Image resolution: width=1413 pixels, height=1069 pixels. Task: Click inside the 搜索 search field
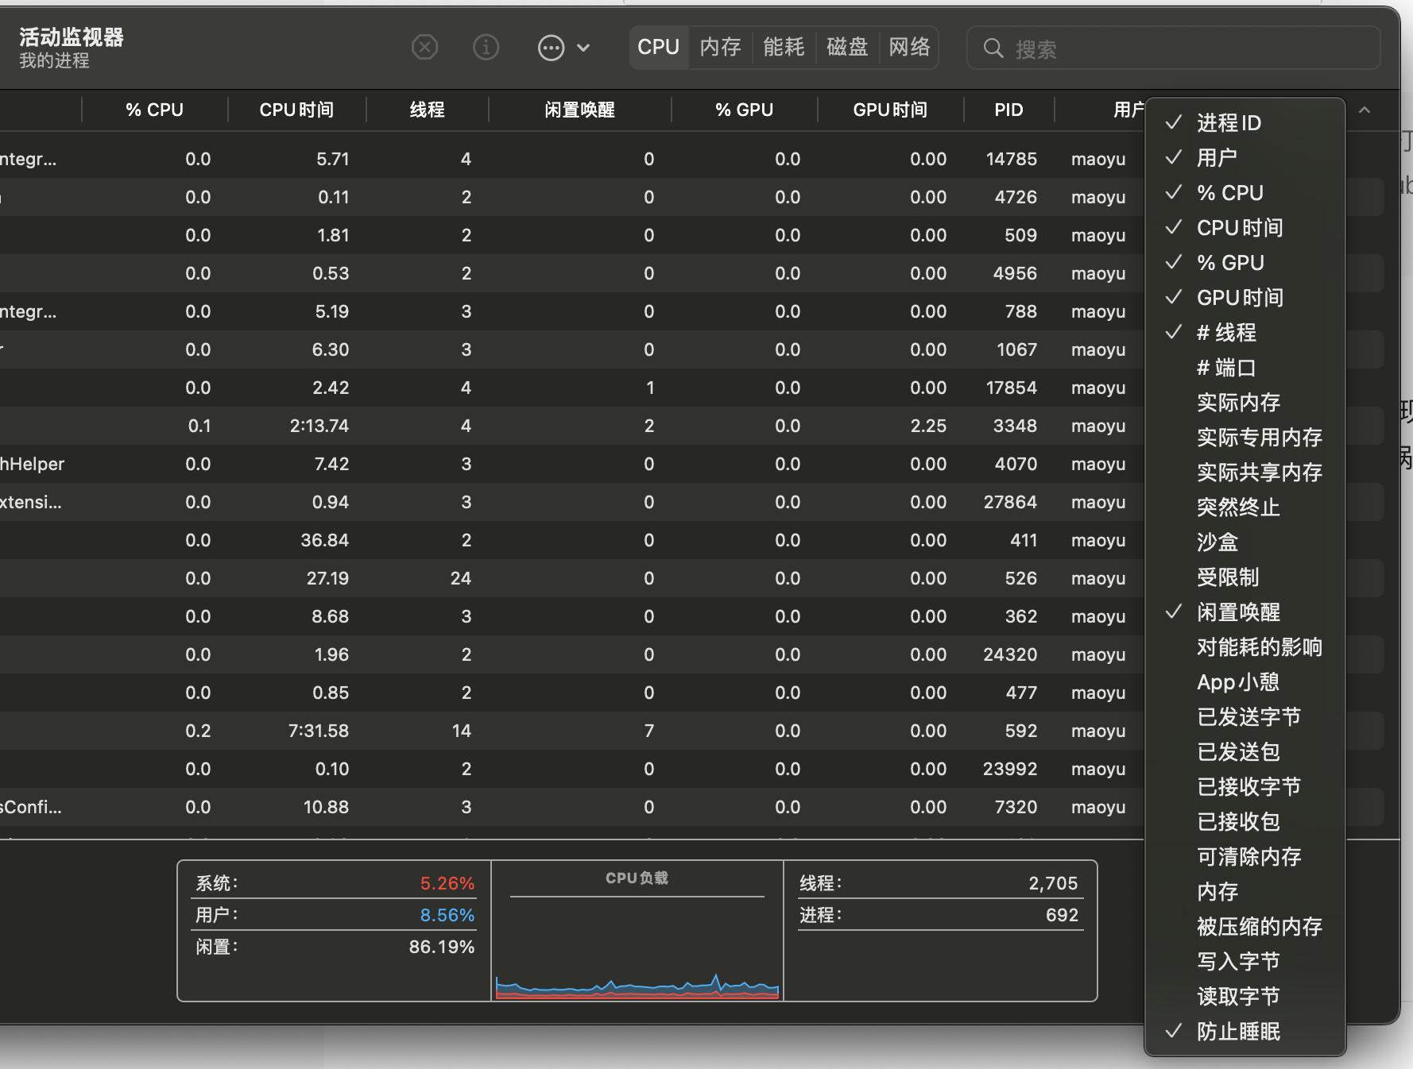[x=1113, y=48]
